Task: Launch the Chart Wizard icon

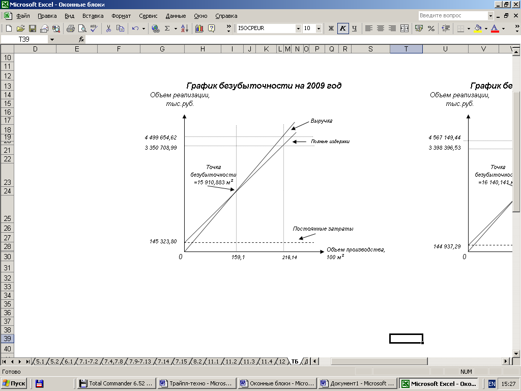Action: click(x=199, y=29)
